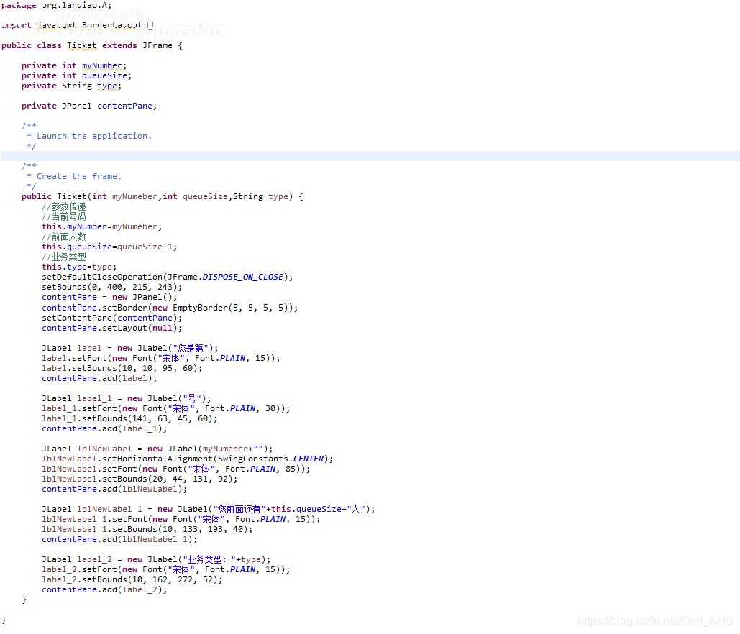
Task: Select the 'private int queueSize;' field line
Action: click(76, 75)
